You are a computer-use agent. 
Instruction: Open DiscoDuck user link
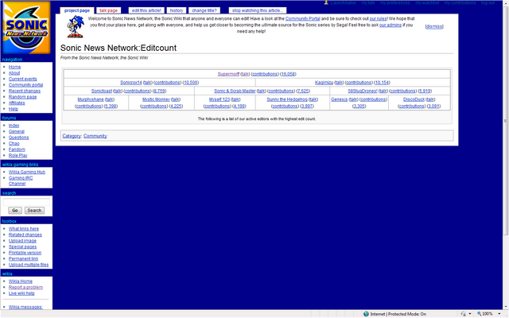[x=414, y=99]
